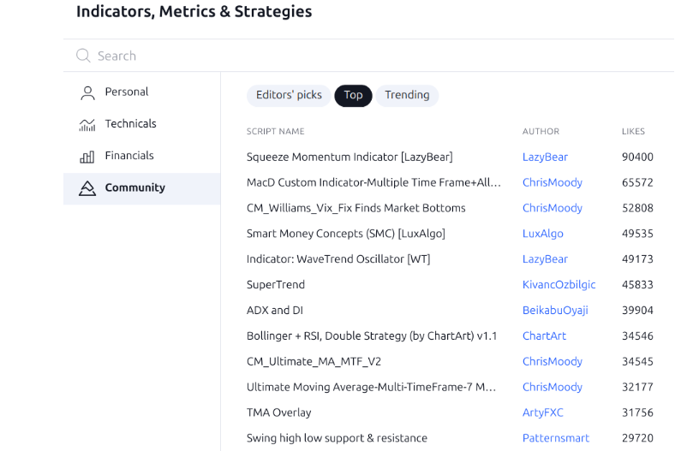Choose ADX and DI indicator
The image size is (699, 451).
[275, 310]
